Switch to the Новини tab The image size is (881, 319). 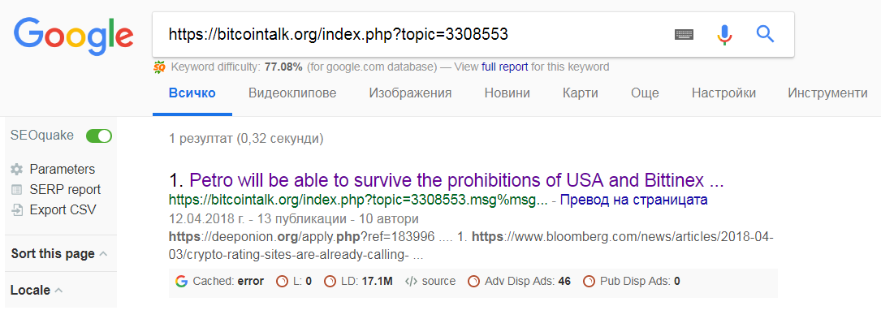pos(507,93)
